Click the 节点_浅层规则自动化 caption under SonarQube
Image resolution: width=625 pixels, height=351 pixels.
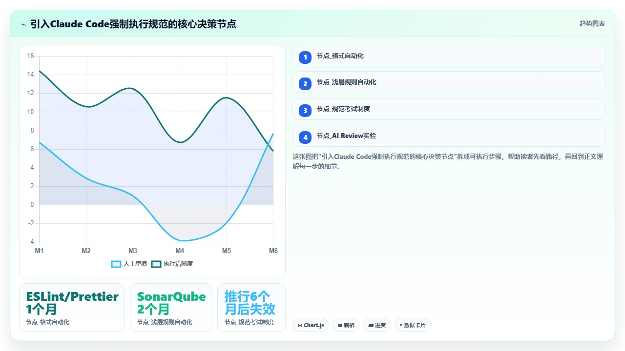[165, 322]
